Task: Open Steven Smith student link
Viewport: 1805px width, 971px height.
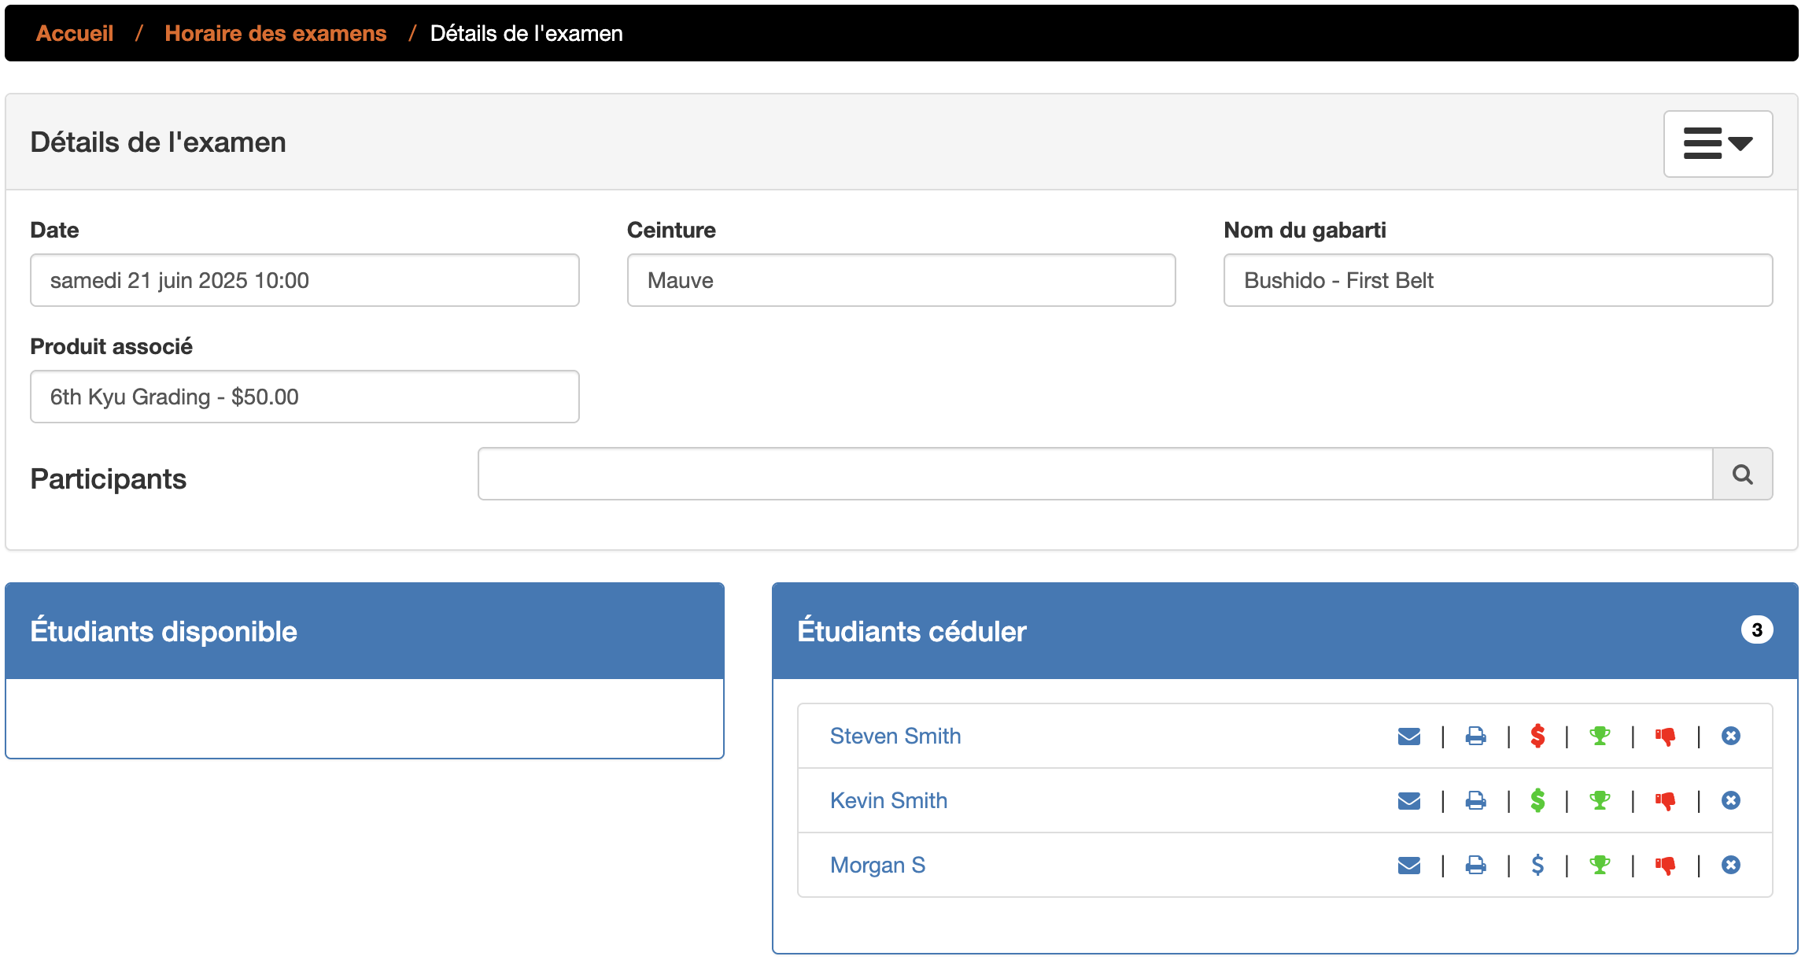Action: click(x=895, y=736)
